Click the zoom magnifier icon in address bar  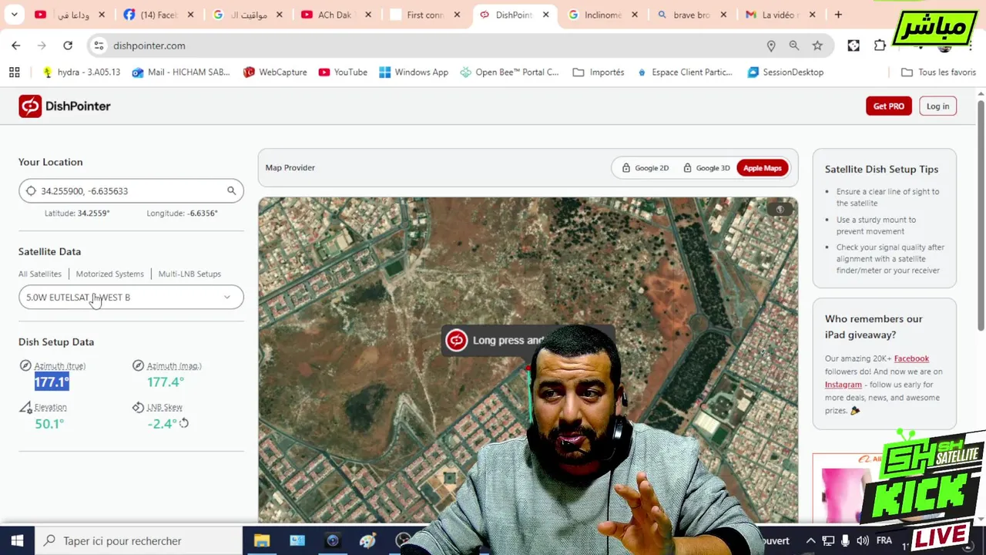click(794, 45)
